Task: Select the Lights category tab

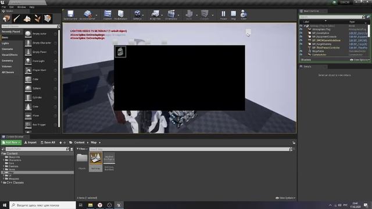Action: click(5, 44)
